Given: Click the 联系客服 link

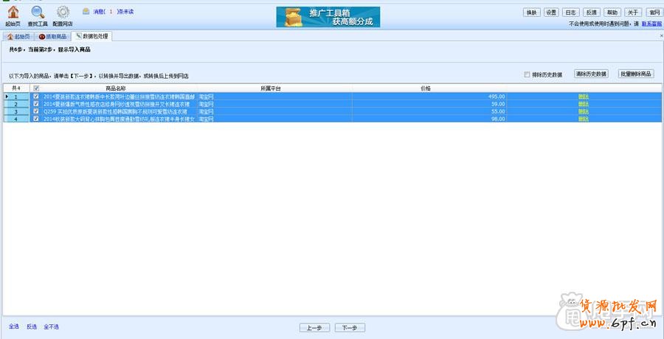Looking at the screenshot, I should click(x=651, y=24).
